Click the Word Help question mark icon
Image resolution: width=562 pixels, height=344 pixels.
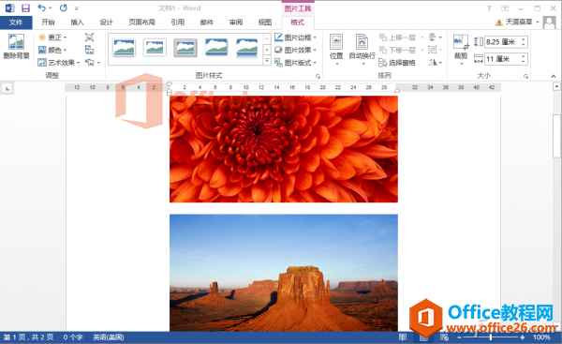point(489,8)
